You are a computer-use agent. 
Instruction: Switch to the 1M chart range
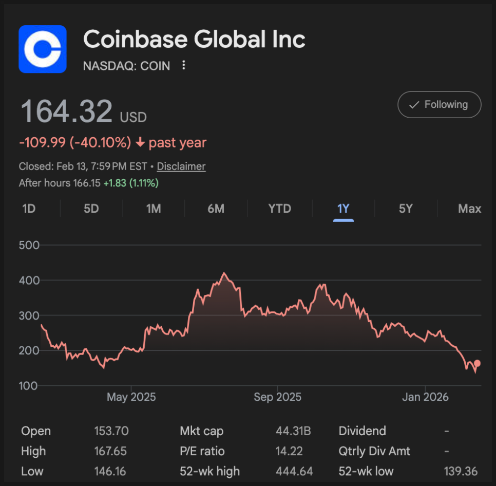pyautogui.click(x=154, y=209)
